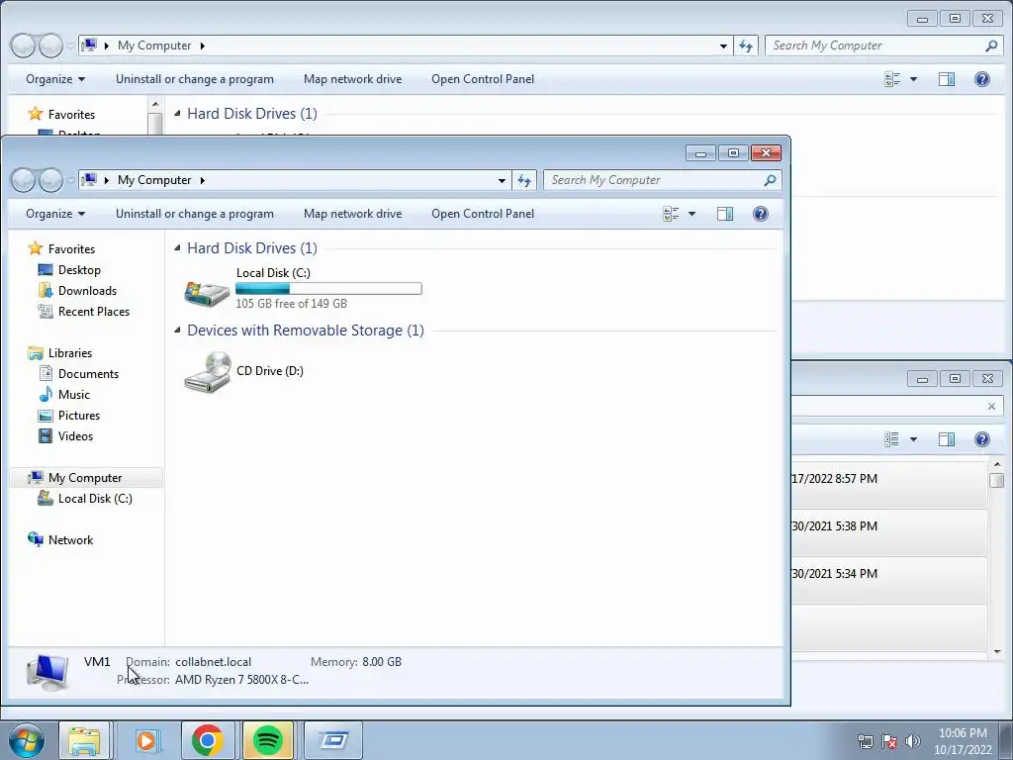The height and width of the screenshot is (760, 1013).
Task: Select Network in navigation pane
Action: (70, 540)
